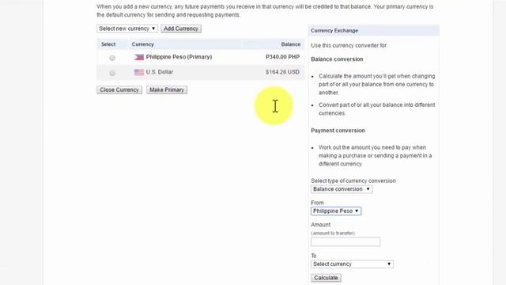The height and width of the screenshot is (285, 506).
Task: Click the U.S. Dollar currency name
Action: pyautogui.click(x=160, y=72)
